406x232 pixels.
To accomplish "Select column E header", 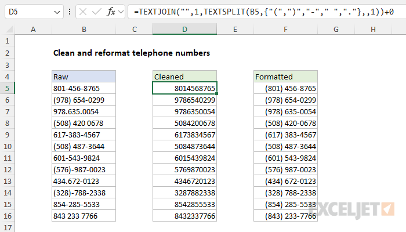I will coord(235,29).
